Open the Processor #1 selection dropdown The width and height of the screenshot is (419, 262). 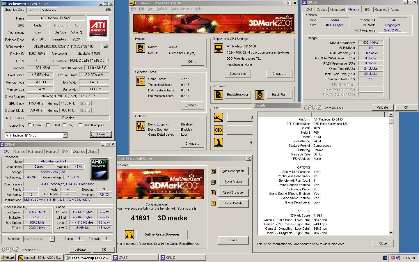tap(52, 239)
